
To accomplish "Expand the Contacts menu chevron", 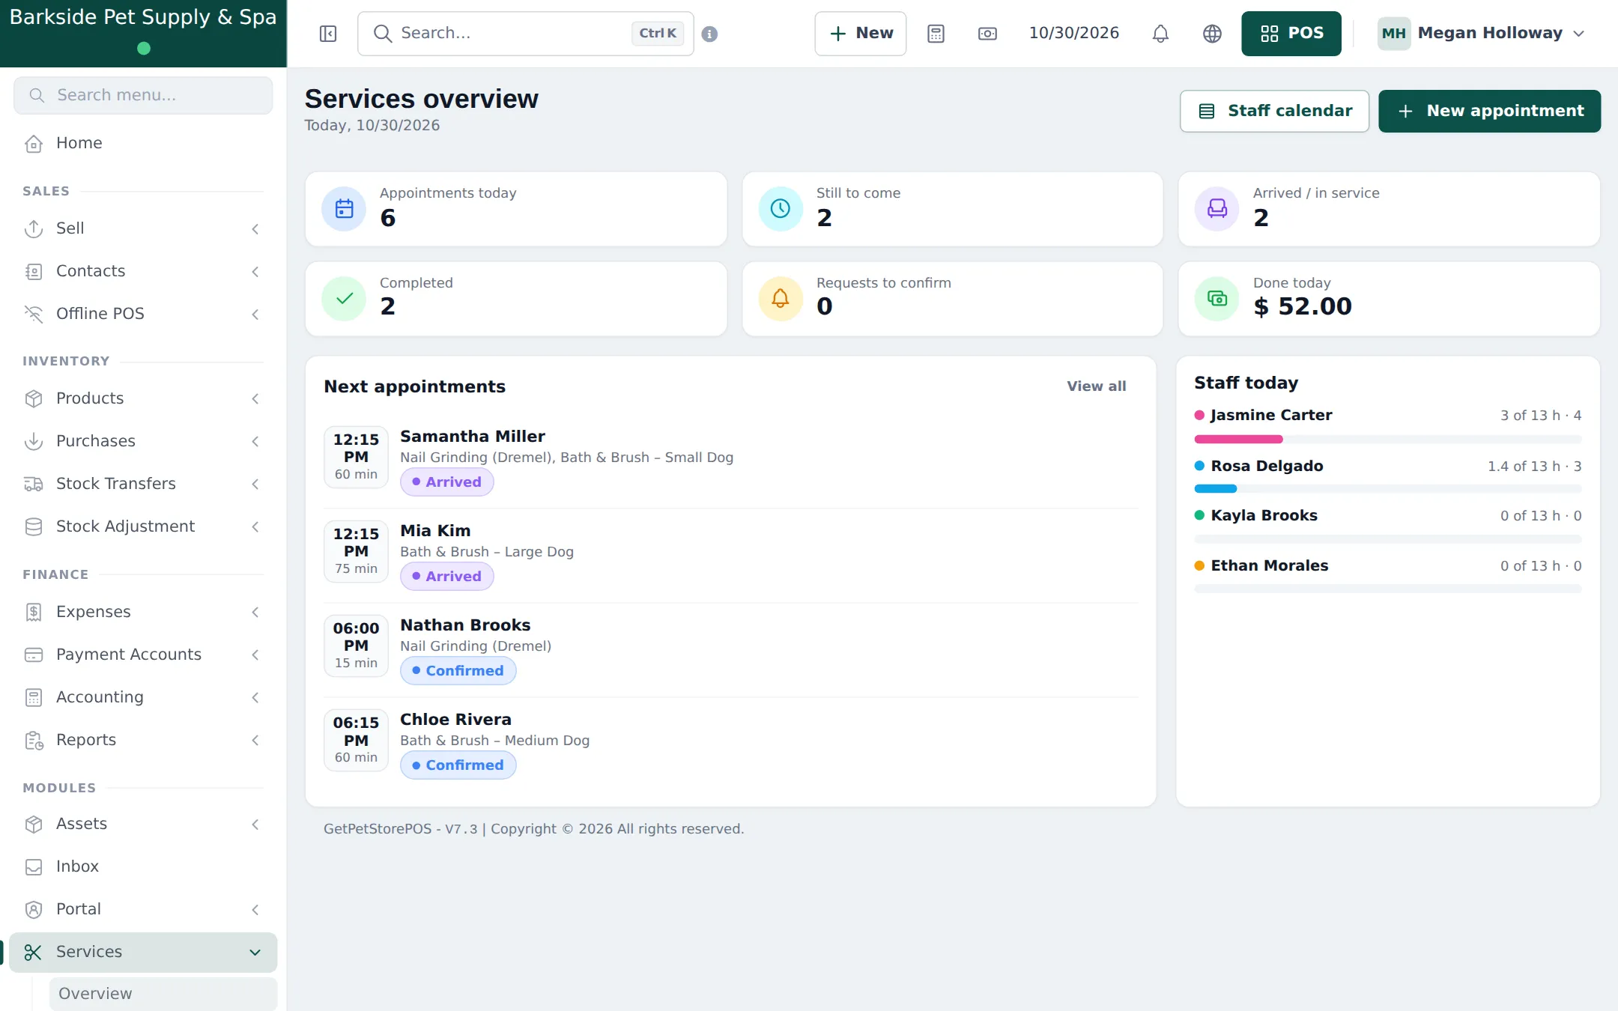I will click(x=255, y=271).
